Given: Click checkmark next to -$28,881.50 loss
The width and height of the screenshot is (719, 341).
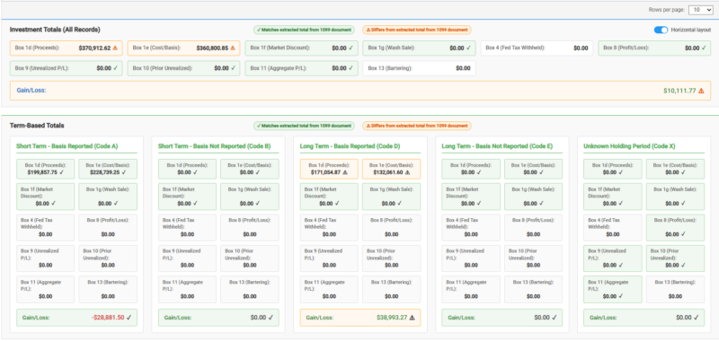Looking at the screenshot, I should [x=129, y=317].
